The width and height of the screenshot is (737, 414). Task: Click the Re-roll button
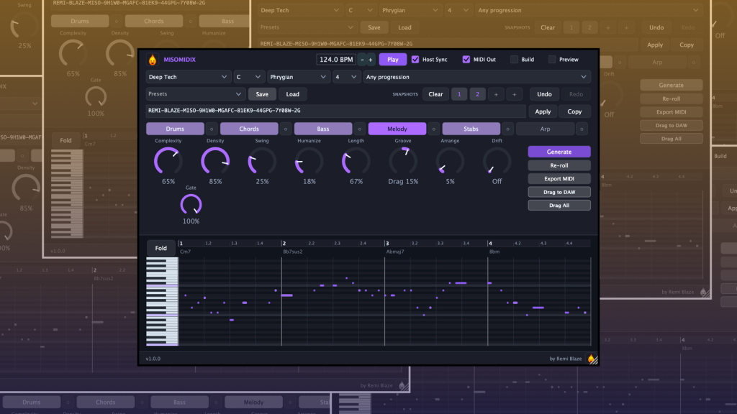559,165
